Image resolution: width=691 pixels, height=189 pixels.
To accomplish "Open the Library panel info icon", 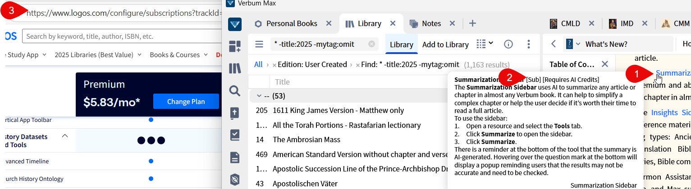I will pyautogui.click(x=508, y=44).
